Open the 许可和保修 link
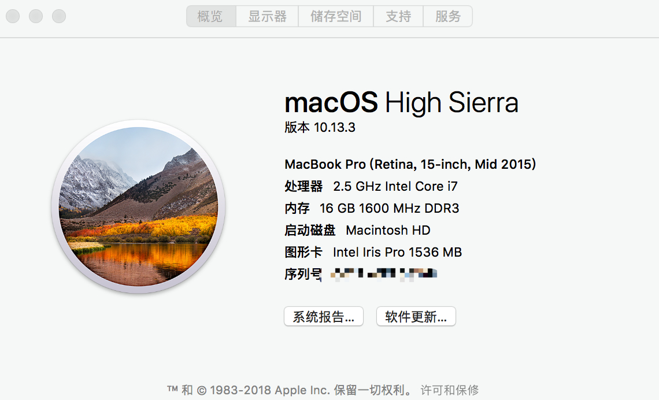 point(450,390)
